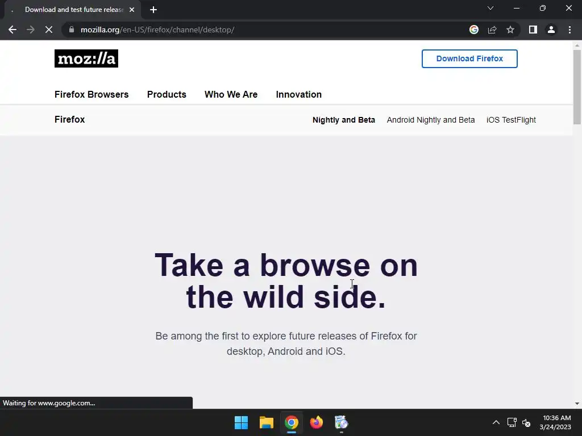View site information via the padlock icon
This screenshot has width=582, height=436.
point(72,30)
